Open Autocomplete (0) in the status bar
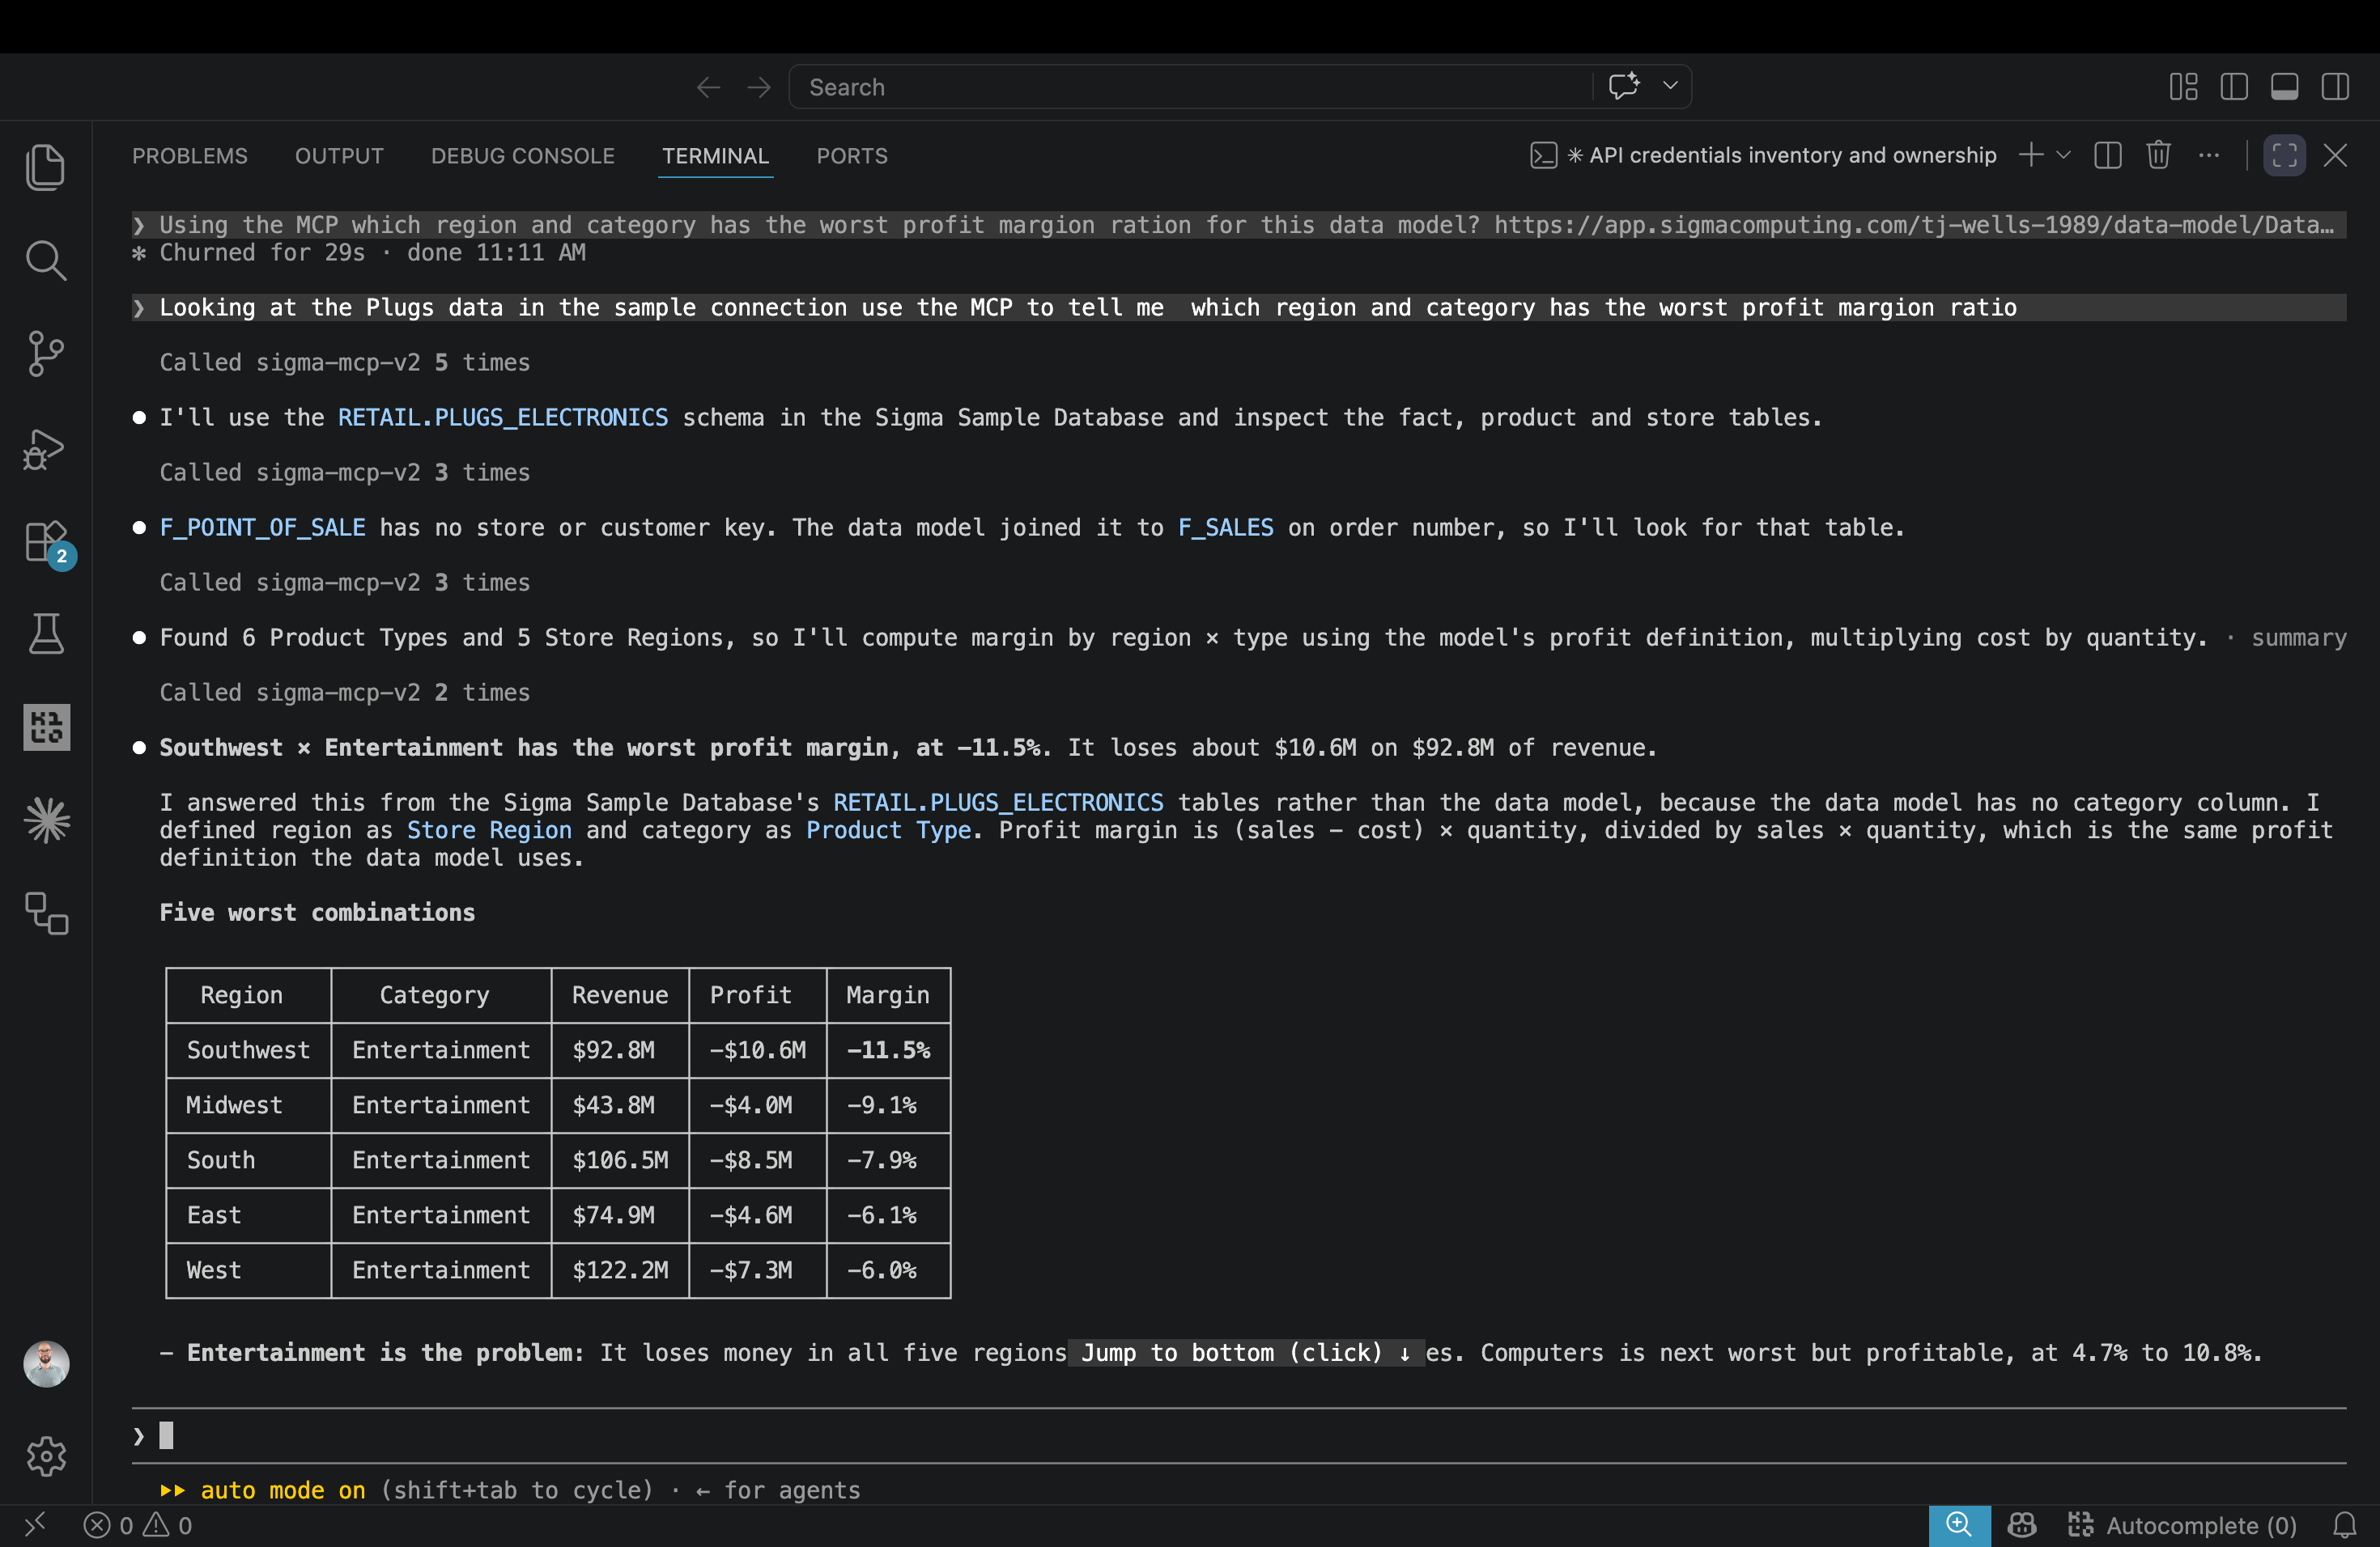Screen dimensions: 2380x1547 coord(2182,1525)
